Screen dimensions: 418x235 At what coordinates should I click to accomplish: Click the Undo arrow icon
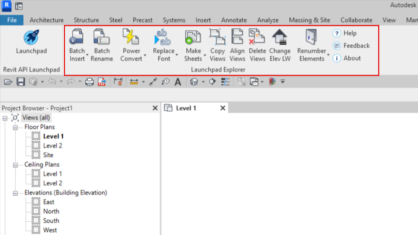(x=52, y=82)
